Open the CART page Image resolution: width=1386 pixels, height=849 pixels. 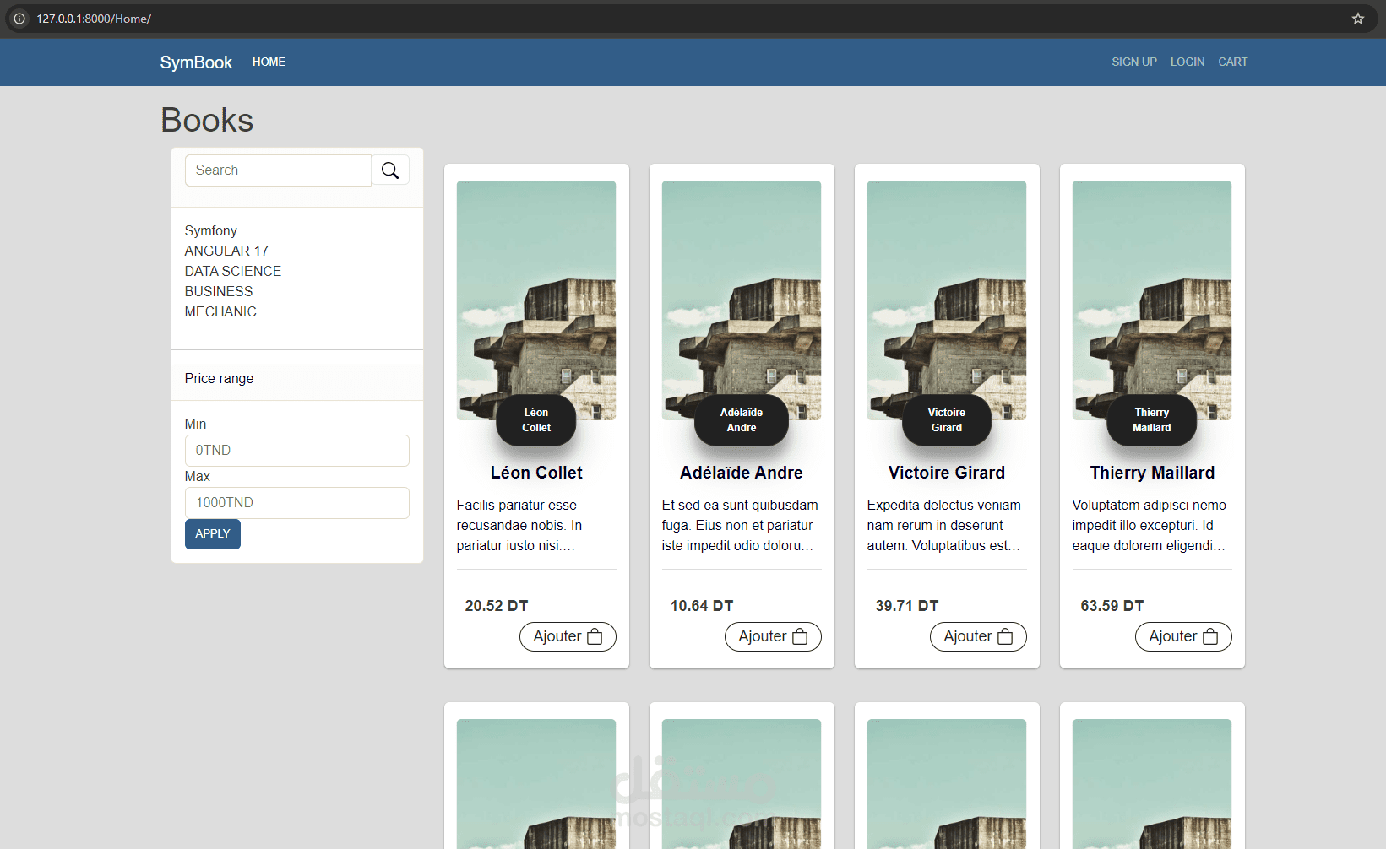tap(1232, 62)
